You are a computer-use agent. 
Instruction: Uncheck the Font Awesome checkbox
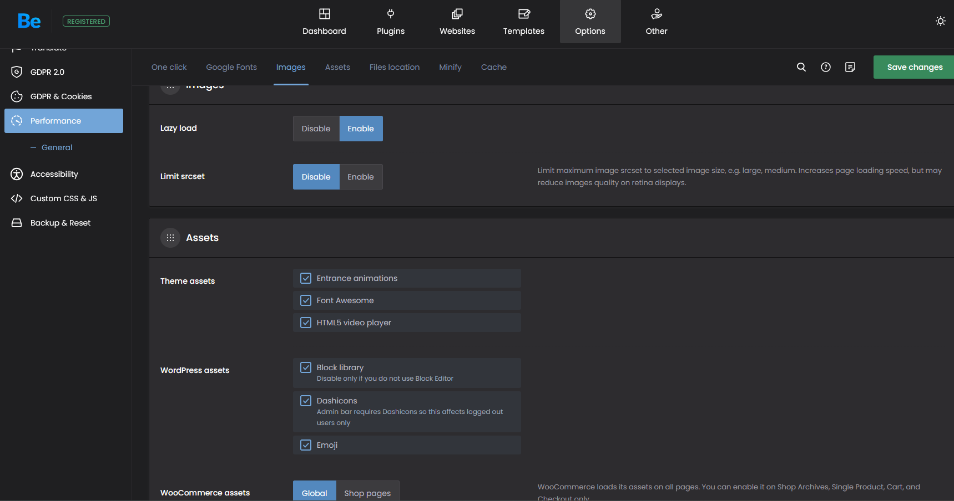coord(306,300)
